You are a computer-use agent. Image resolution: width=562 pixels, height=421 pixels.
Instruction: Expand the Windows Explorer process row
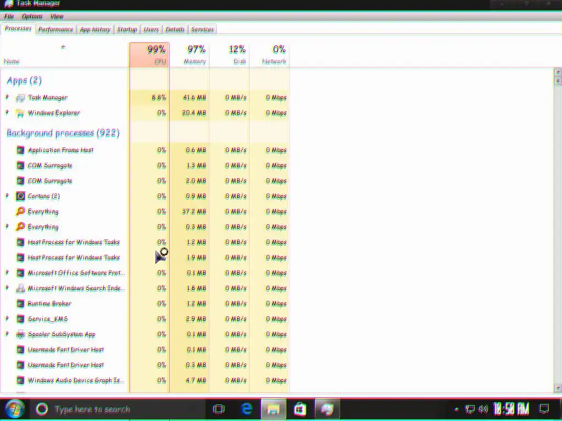(x=7, y=112)
